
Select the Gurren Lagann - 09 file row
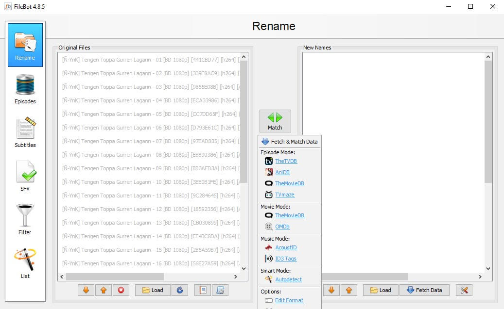point(149,168)
